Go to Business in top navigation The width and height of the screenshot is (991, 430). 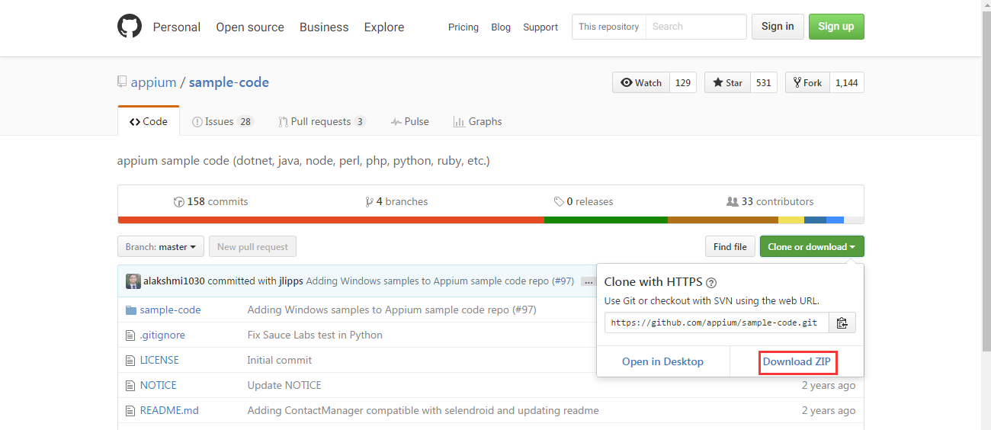324,27
